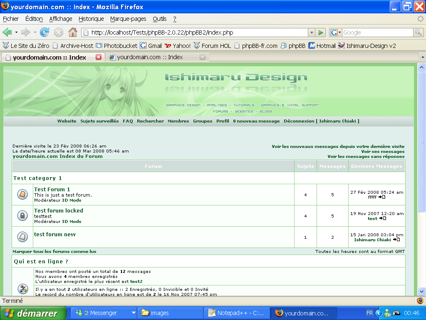The image size is (426, 320).
Task: Open the test forum new link
Action: [54, 235]
